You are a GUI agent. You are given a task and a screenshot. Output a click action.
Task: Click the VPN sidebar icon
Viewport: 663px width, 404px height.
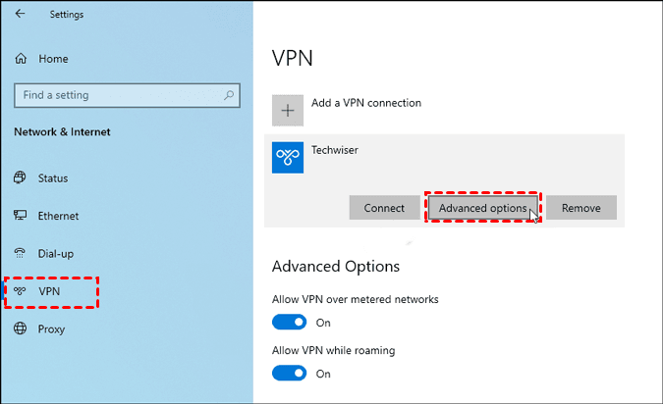[21, 291]
